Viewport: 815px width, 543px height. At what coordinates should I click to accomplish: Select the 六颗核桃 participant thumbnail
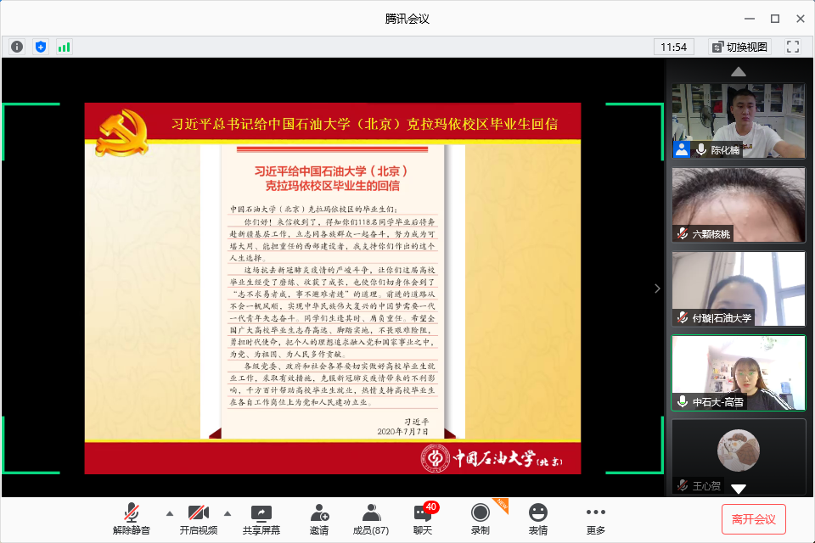738,204
